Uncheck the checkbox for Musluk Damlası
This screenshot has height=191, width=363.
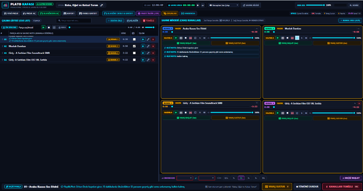(134, 46)
